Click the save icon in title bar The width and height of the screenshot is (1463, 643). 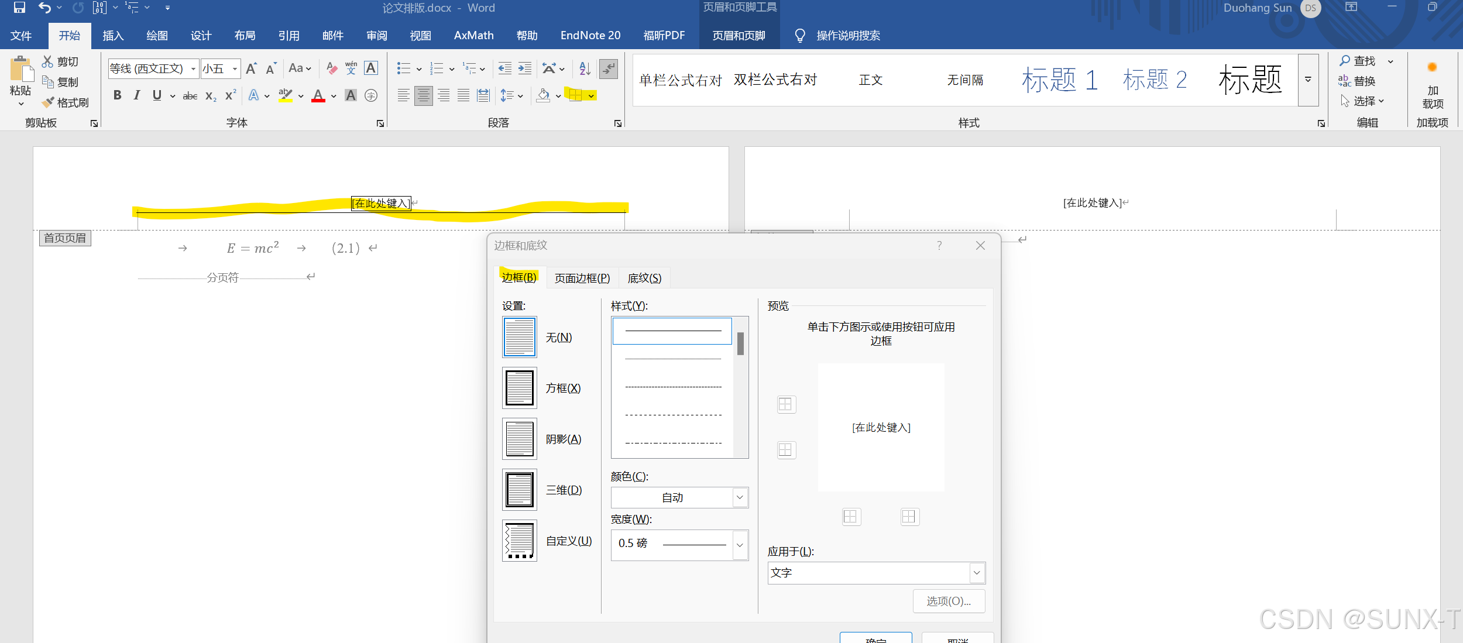point(19,8)
